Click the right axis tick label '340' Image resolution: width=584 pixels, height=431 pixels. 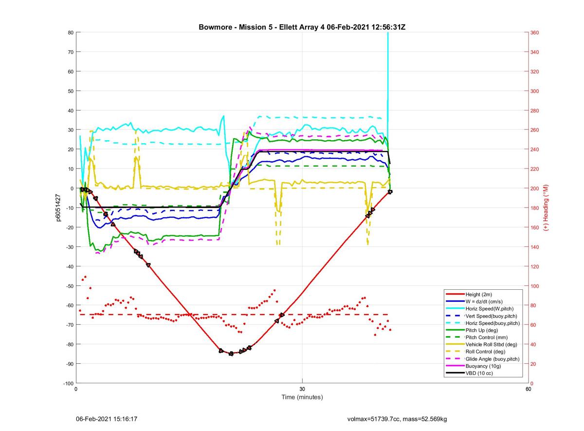pos(535,52)
